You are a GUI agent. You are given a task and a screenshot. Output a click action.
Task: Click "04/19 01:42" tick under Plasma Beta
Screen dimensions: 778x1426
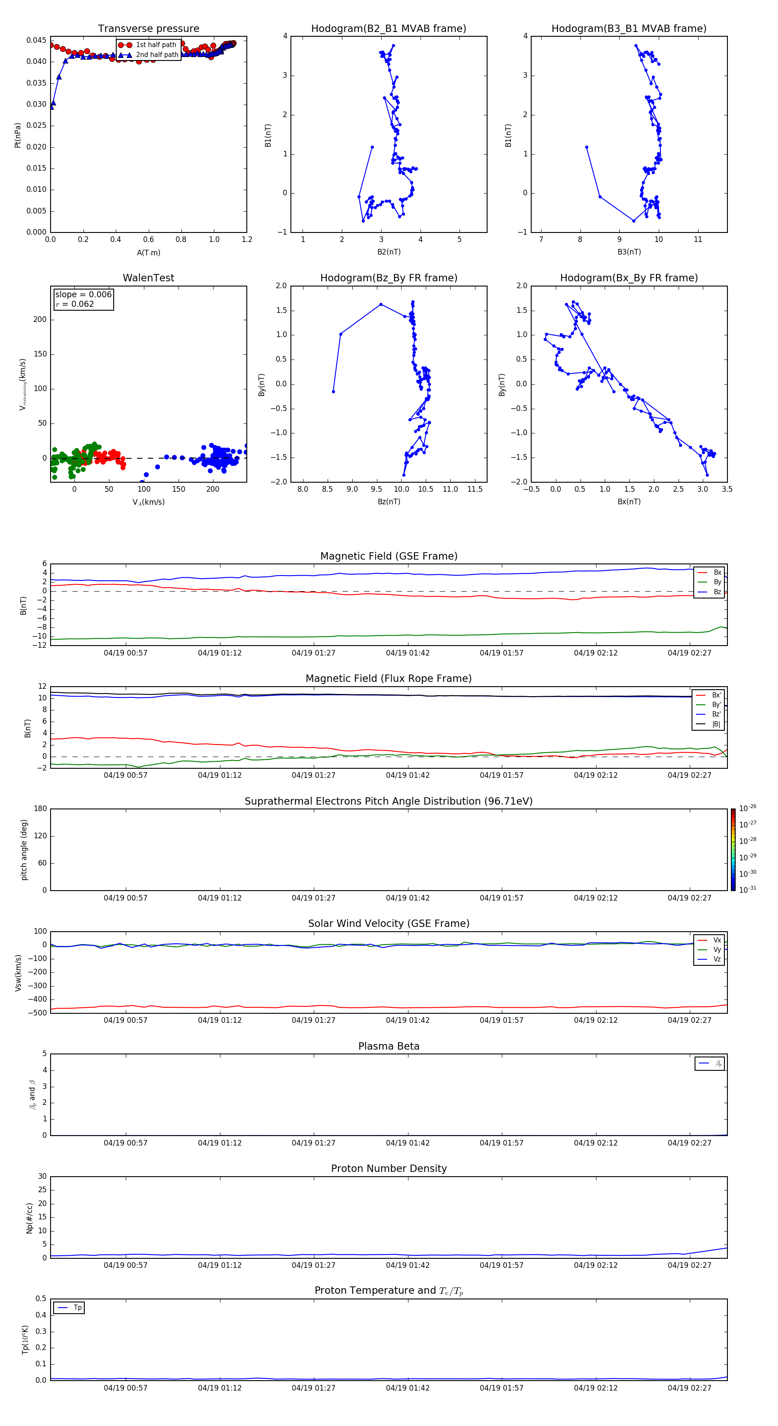pyautogui.click(x=408, y=1143)
